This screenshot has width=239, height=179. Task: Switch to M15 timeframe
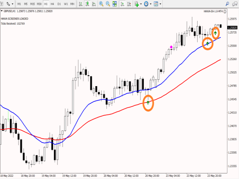(x=32, y=4)
